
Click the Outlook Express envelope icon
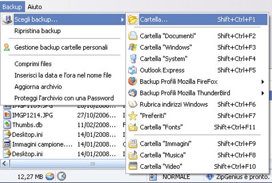[x=133, y=70]
